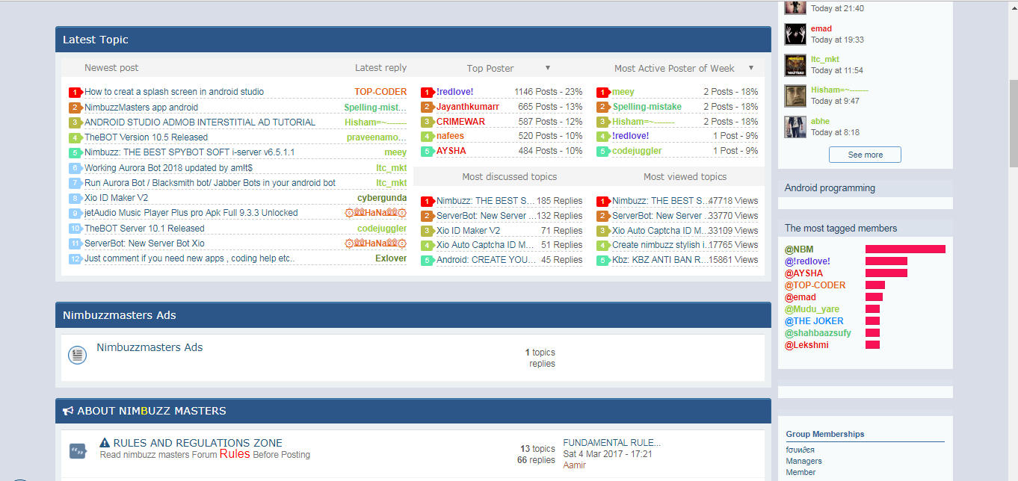Click rank badge 2 beside NimbuzzMasters app android
The width and height of the screenshot is (1018, 481).
pos(75,108)
